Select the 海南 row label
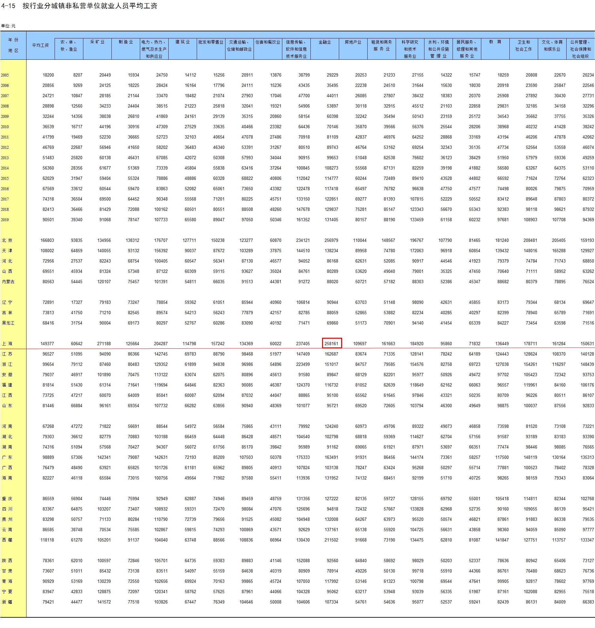 7,478
